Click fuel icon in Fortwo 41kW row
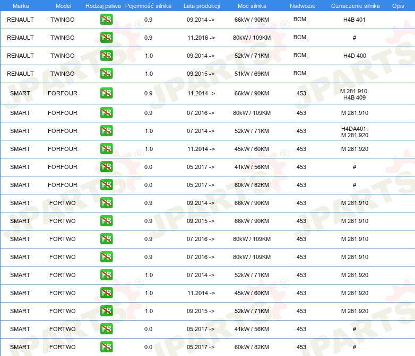This screenshot has height=356, width=415. [106, 328]
